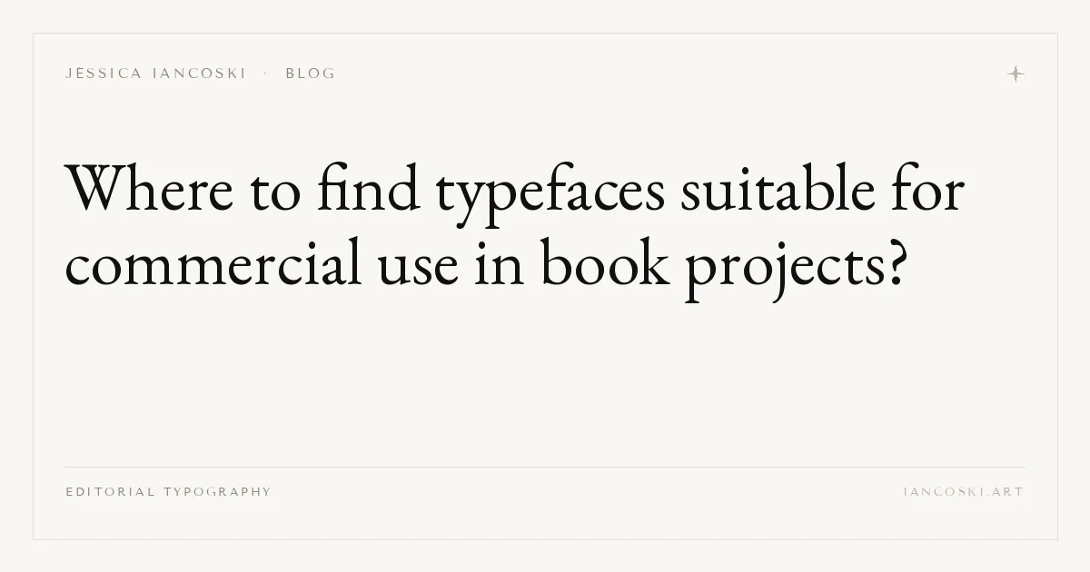Viewport: 1090px width, 572px height.
Task: Click the word "Typography" in footer tag
Action: coord(217,492)
